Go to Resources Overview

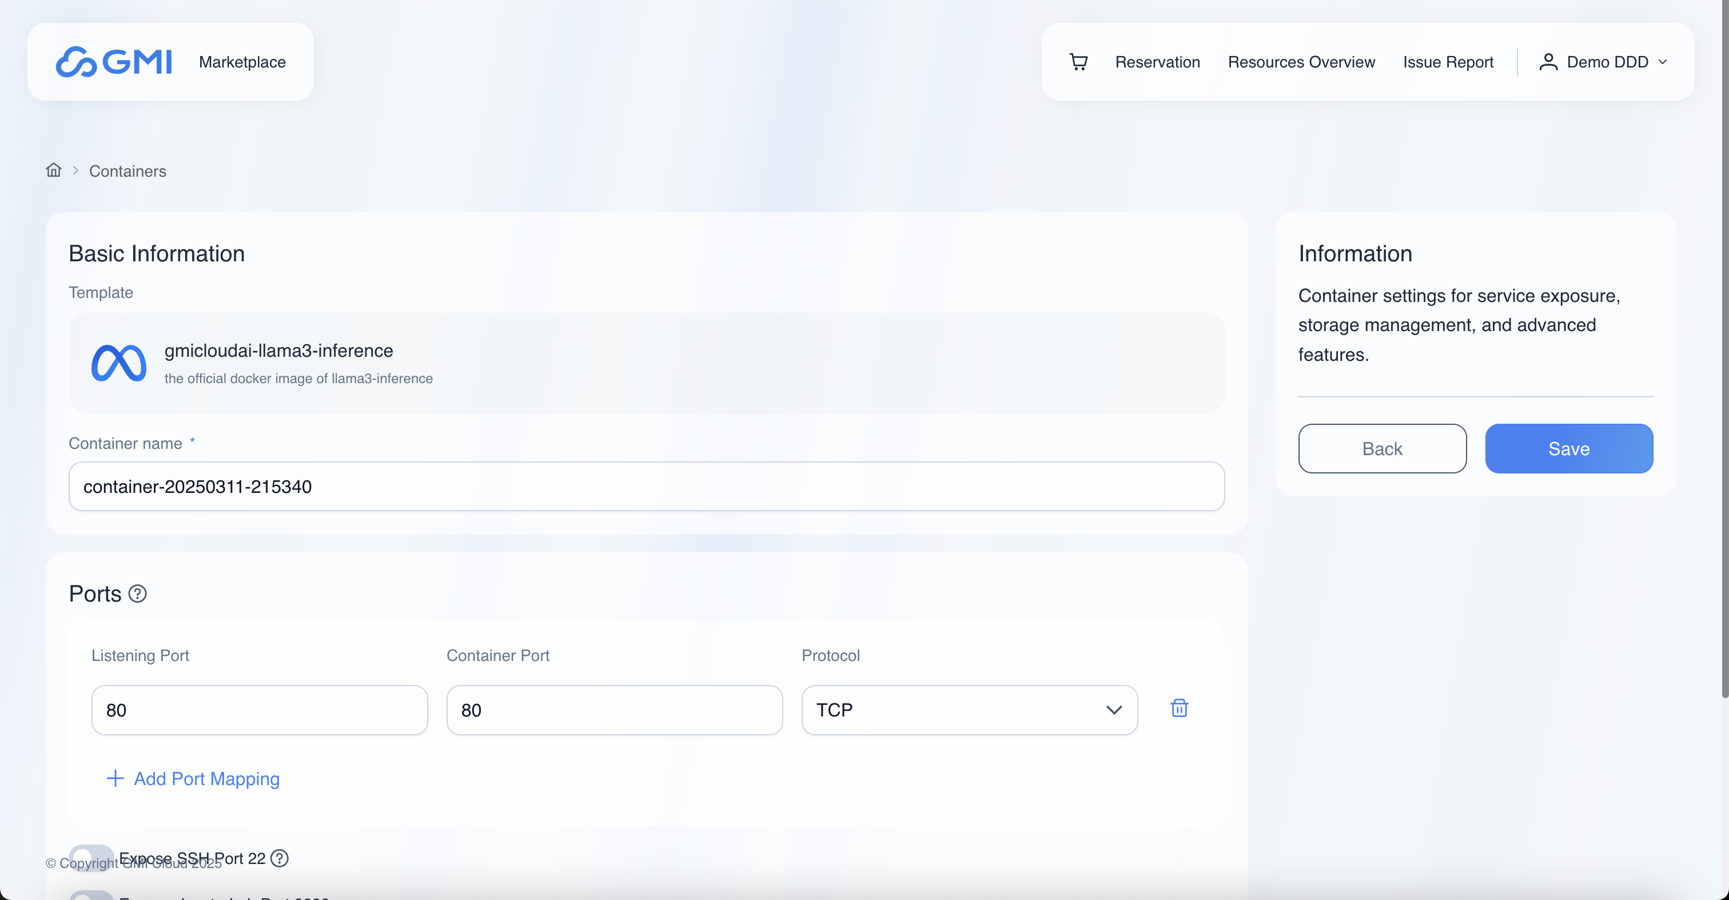(1301, 62)
